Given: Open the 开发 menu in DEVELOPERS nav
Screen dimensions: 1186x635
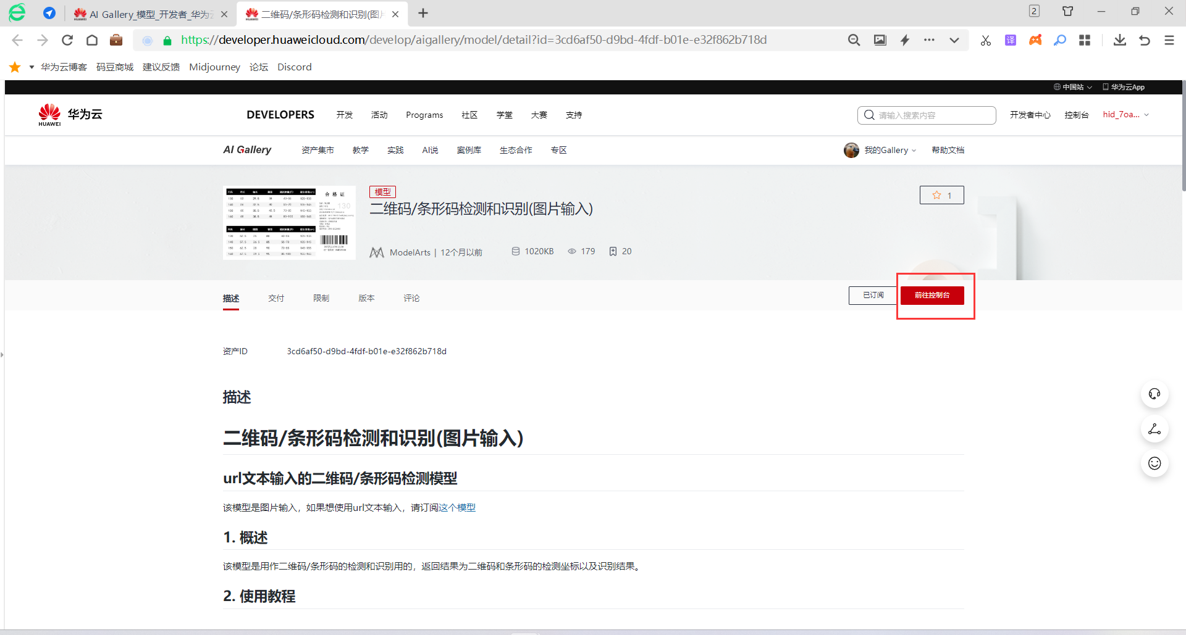Looking at the screenshot, I should 345,115.
